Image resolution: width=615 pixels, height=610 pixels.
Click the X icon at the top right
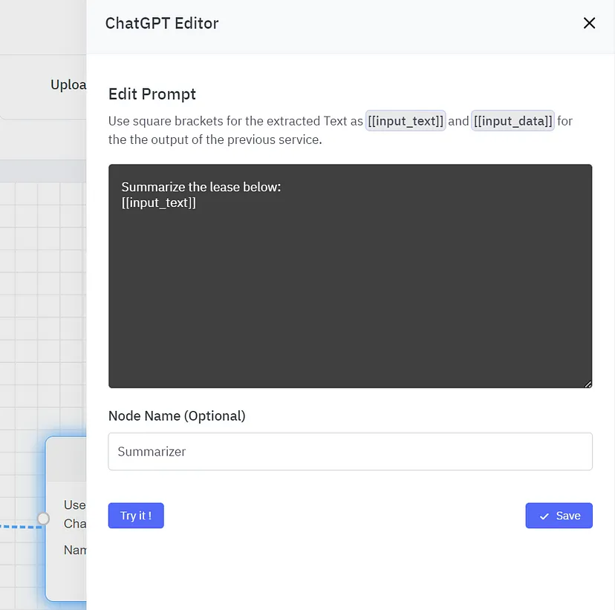[x=589, y=23]
